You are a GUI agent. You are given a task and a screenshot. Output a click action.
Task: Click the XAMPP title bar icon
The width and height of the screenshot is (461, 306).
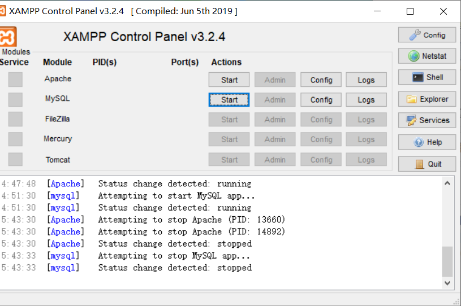click(3, 11)
